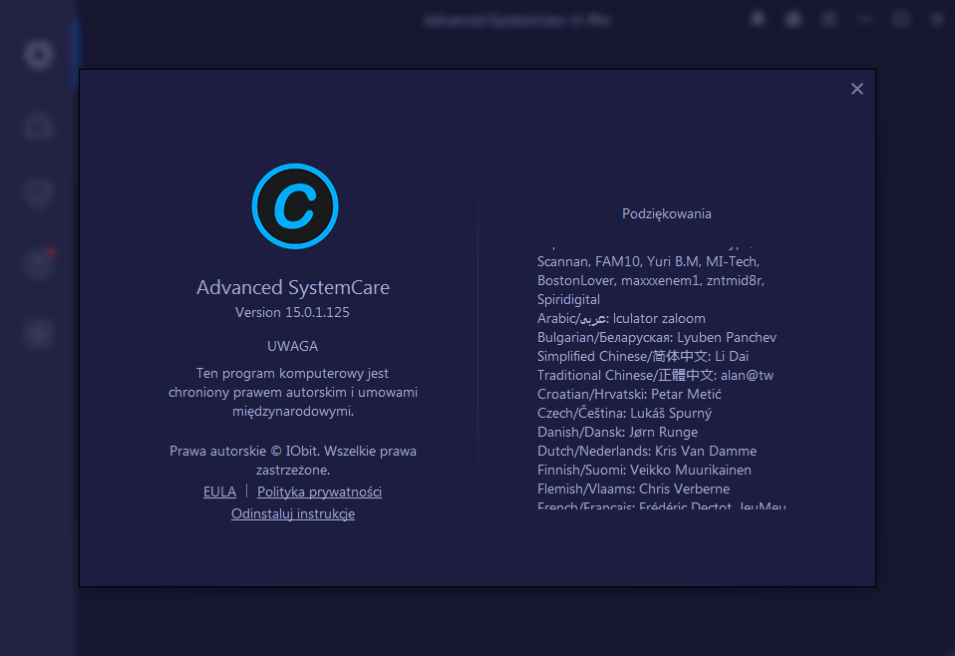Viewport: 955px width, 656px height.
Task: Click the UWAGA heading
Action: pyautogui.click(x=292, y=346)
